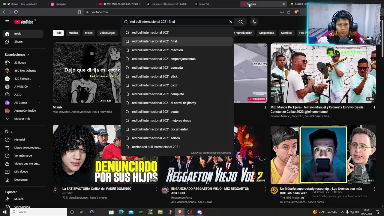This screenshot has width=384, height=216.
Task: Expand the Tú section chevron
Action: click(x=12, y=132)
